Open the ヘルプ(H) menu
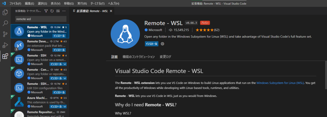The height and width of the screenshot is (117, 327). click(x=114, y=4)
